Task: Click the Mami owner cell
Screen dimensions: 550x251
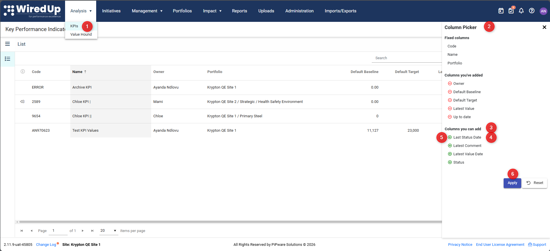Action: click(x=158, y=102)
